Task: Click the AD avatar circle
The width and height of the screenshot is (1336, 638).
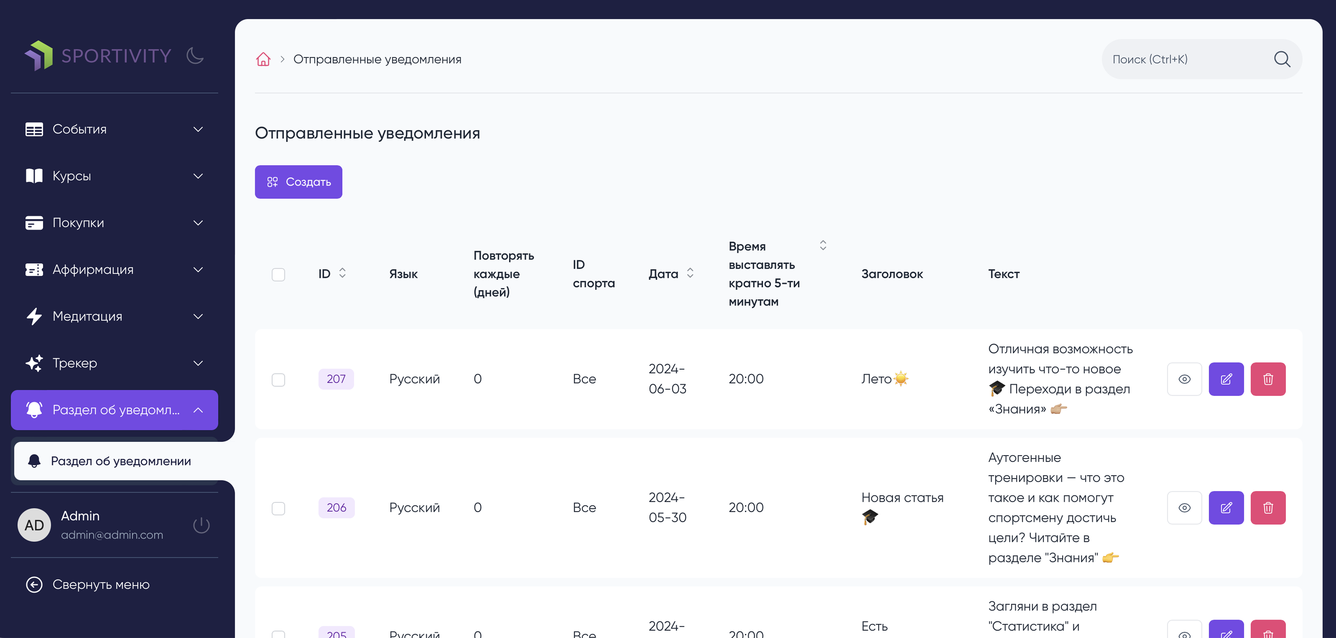Action: pyautogui.click(x=34, y=525)
